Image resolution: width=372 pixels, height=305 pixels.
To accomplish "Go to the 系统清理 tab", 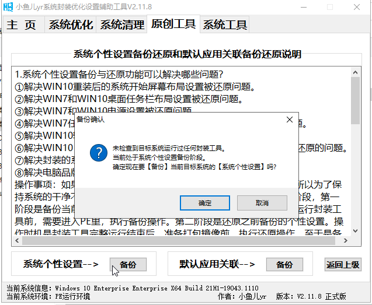I will 121,24.
